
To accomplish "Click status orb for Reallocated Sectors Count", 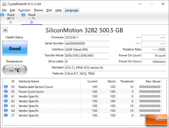I will [x=6, y=87].
